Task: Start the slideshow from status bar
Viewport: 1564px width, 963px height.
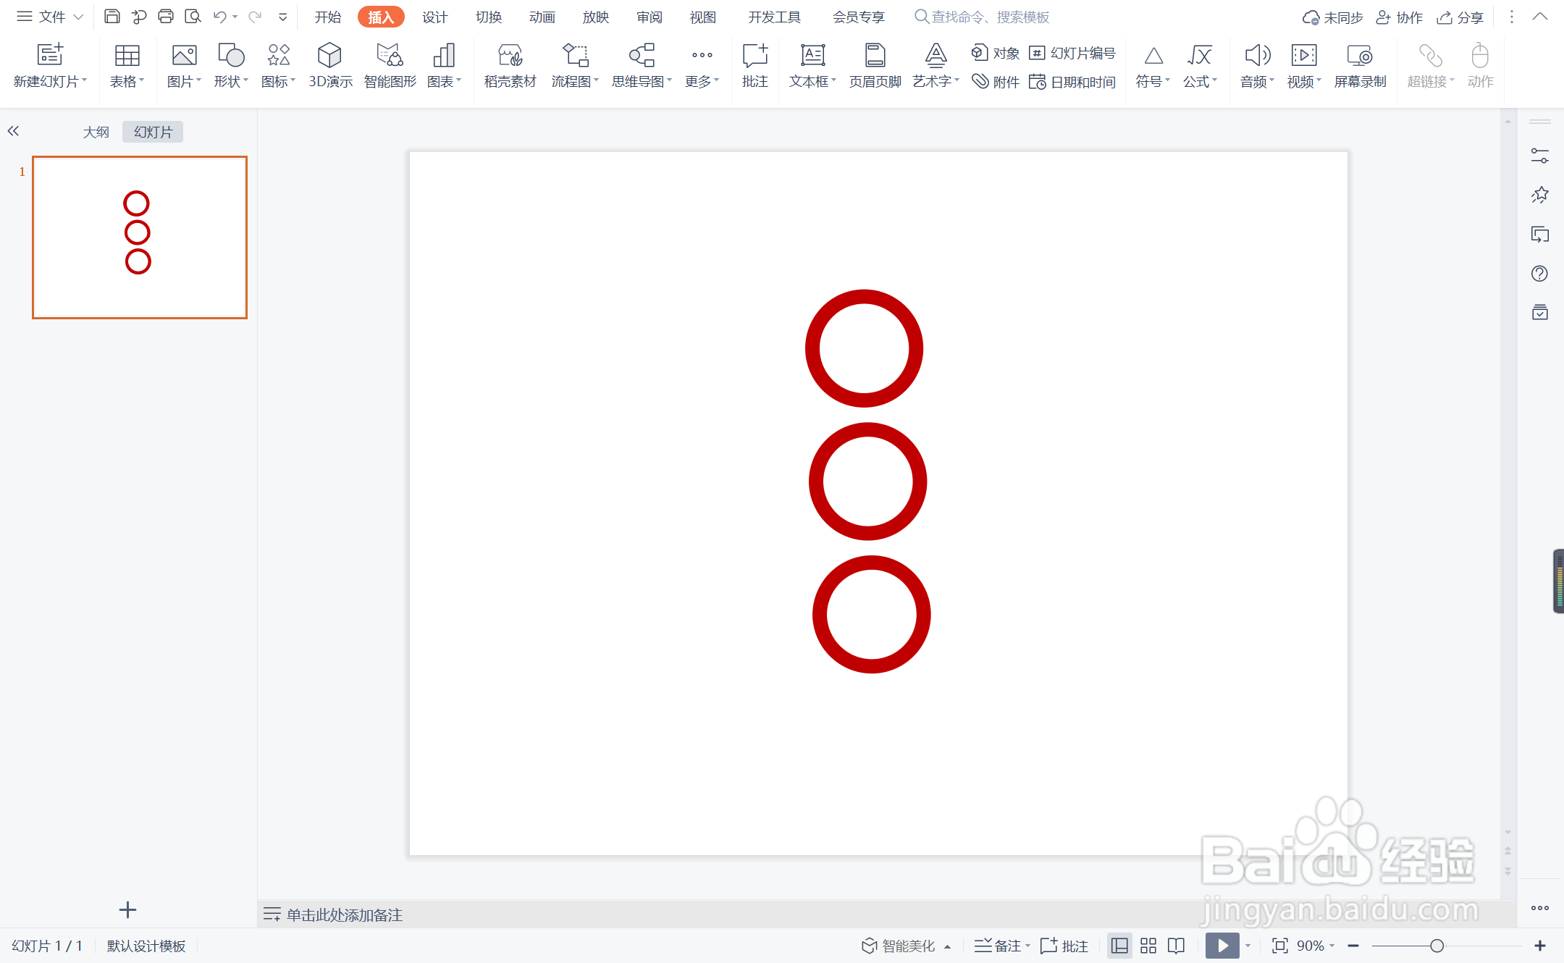Action: pos(1222,946)
